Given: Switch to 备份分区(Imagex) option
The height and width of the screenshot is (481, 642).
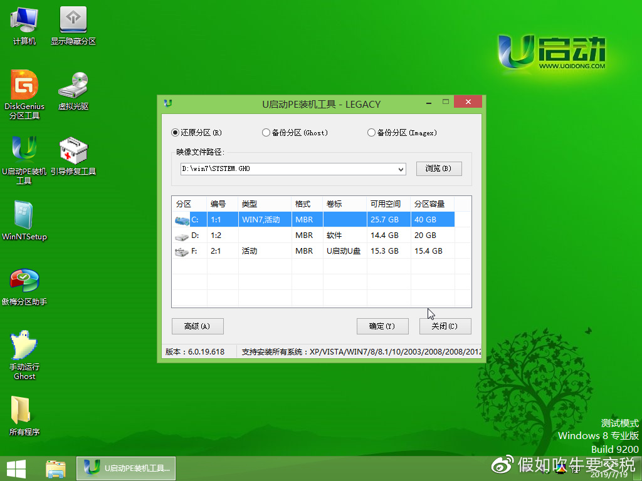Looking at the screenshot, I should pos(371,133).
